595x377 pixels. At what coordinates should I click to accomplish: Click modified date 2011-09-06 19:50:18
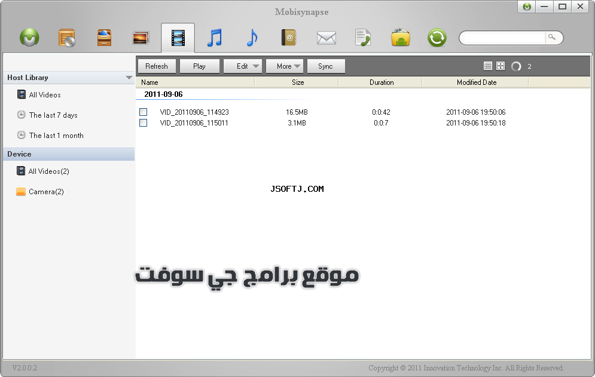(476, 123)
